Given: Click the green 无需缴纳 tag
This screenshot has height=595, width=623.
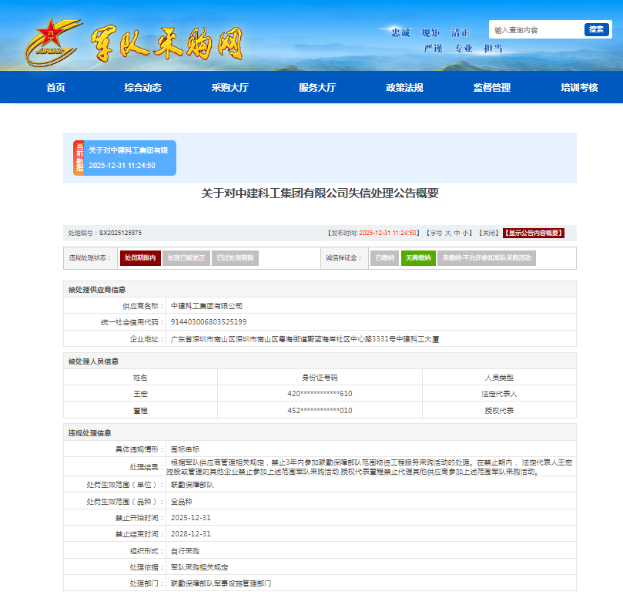Looking at the screenshot, I should pyautogui.click(x=418, y=257).
